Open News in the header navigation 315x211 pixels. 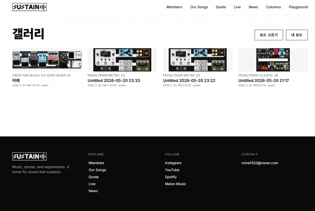[x=253, y=7]
